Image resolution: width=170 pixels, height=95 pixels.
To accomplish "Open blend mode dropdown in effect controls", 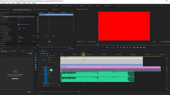I will pyautogui.click(x=26, y=38).
